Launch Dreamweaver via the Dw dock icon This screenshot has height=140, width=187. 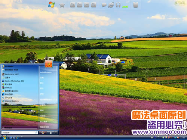pos(86,5)
